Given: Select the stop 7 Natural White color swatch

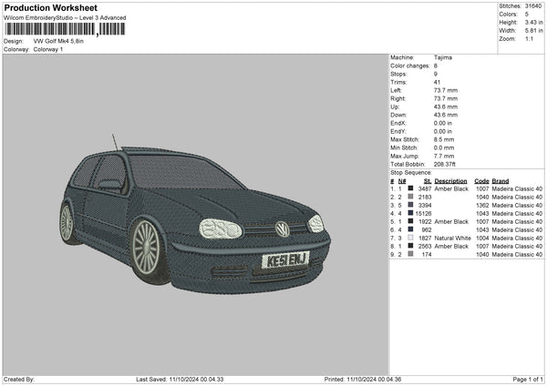Looking at the screenshot, I should pos(411,238).
